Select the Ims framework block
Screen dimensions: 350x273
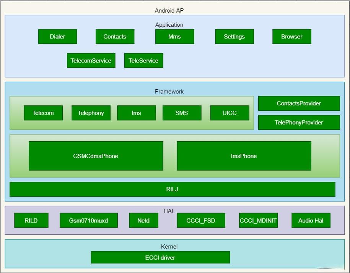pos(137,113)
